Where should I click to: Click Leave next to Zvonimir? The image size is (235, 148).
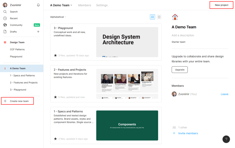[x=224, y=94]
